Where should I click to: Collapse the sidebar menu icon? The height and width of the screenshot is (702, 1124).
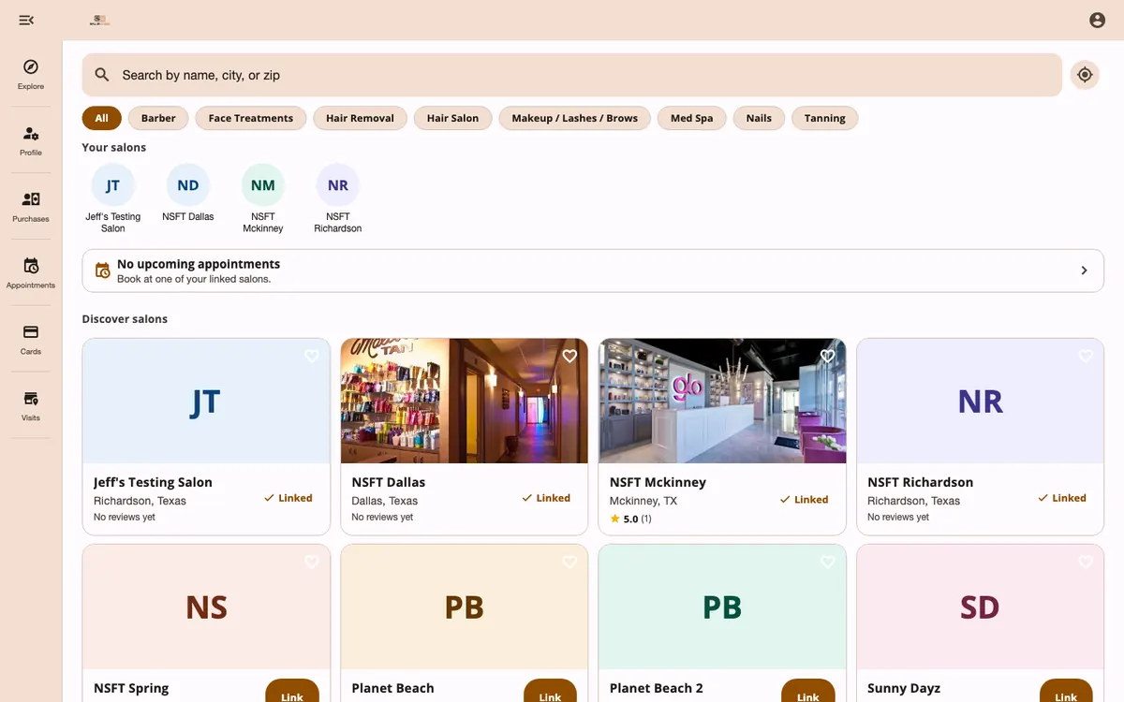tap(26, 20)
